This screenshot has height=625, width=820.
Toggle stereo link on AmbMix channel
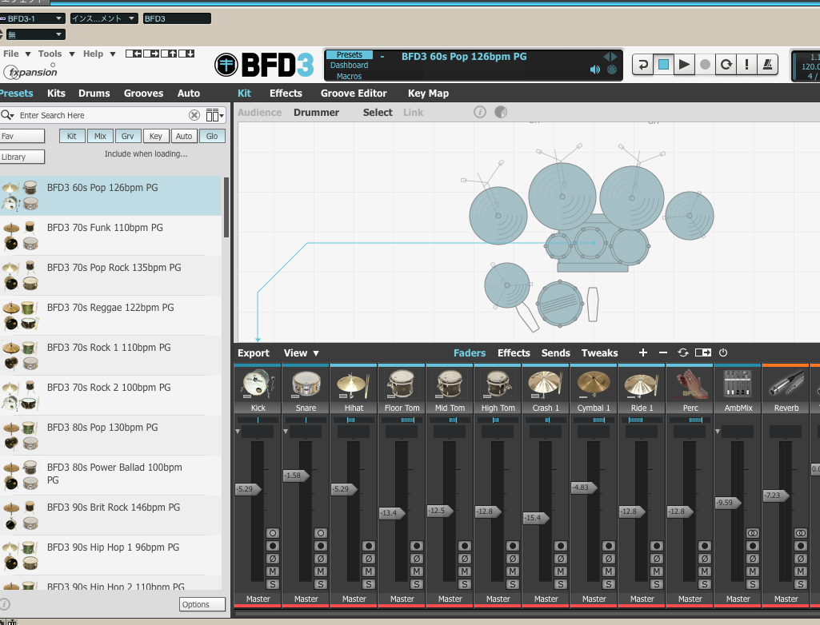753,533
